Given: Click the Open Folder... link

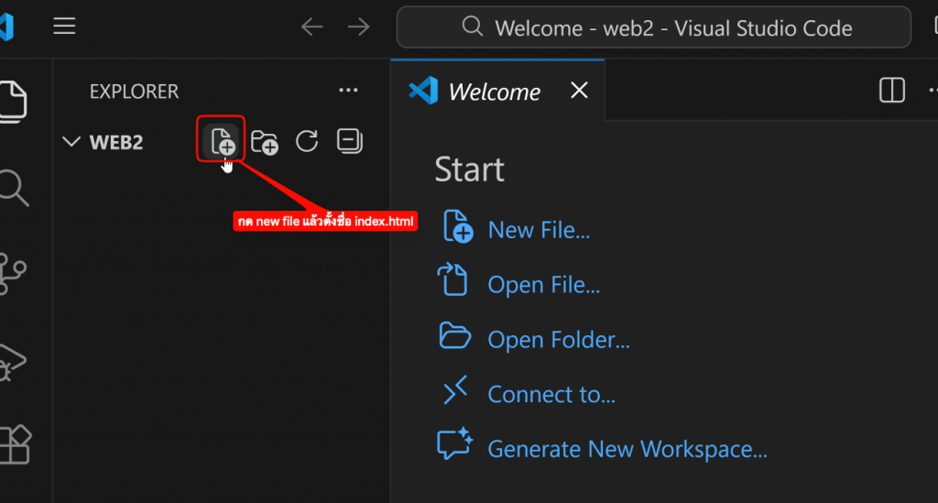Looking at the screenshot, I should [558, 340].
